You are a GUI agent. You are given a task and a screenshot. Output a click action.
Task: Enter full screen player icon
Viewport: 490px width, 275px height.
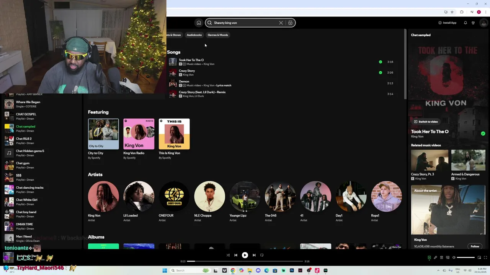point(485,257)
